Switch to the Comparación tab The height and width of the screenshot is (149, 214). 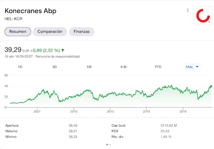pyautogui.click(x=50, y=32)
